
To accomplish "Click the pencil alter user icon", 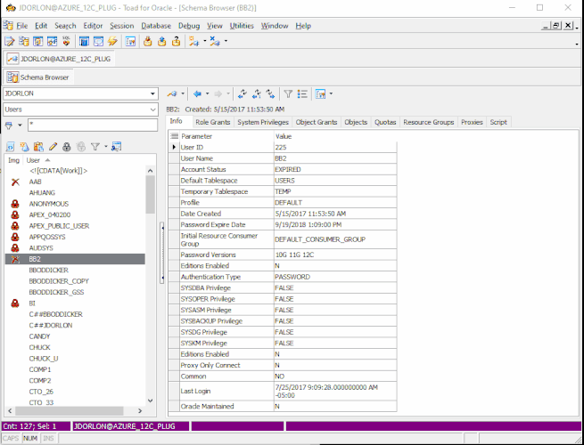I will tap(53, 147).
